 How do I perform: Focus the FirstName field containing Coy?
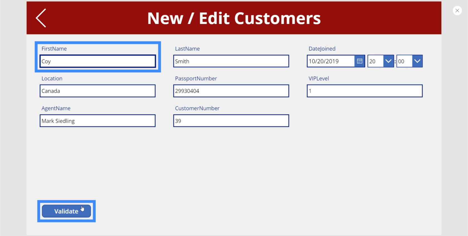97,61
